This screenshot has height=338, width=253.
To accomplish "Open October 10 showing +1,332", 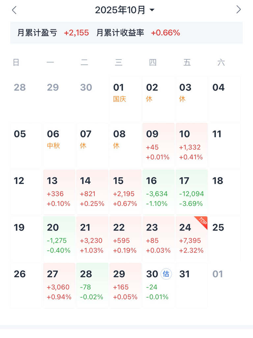I will click(x=191, y=146).
